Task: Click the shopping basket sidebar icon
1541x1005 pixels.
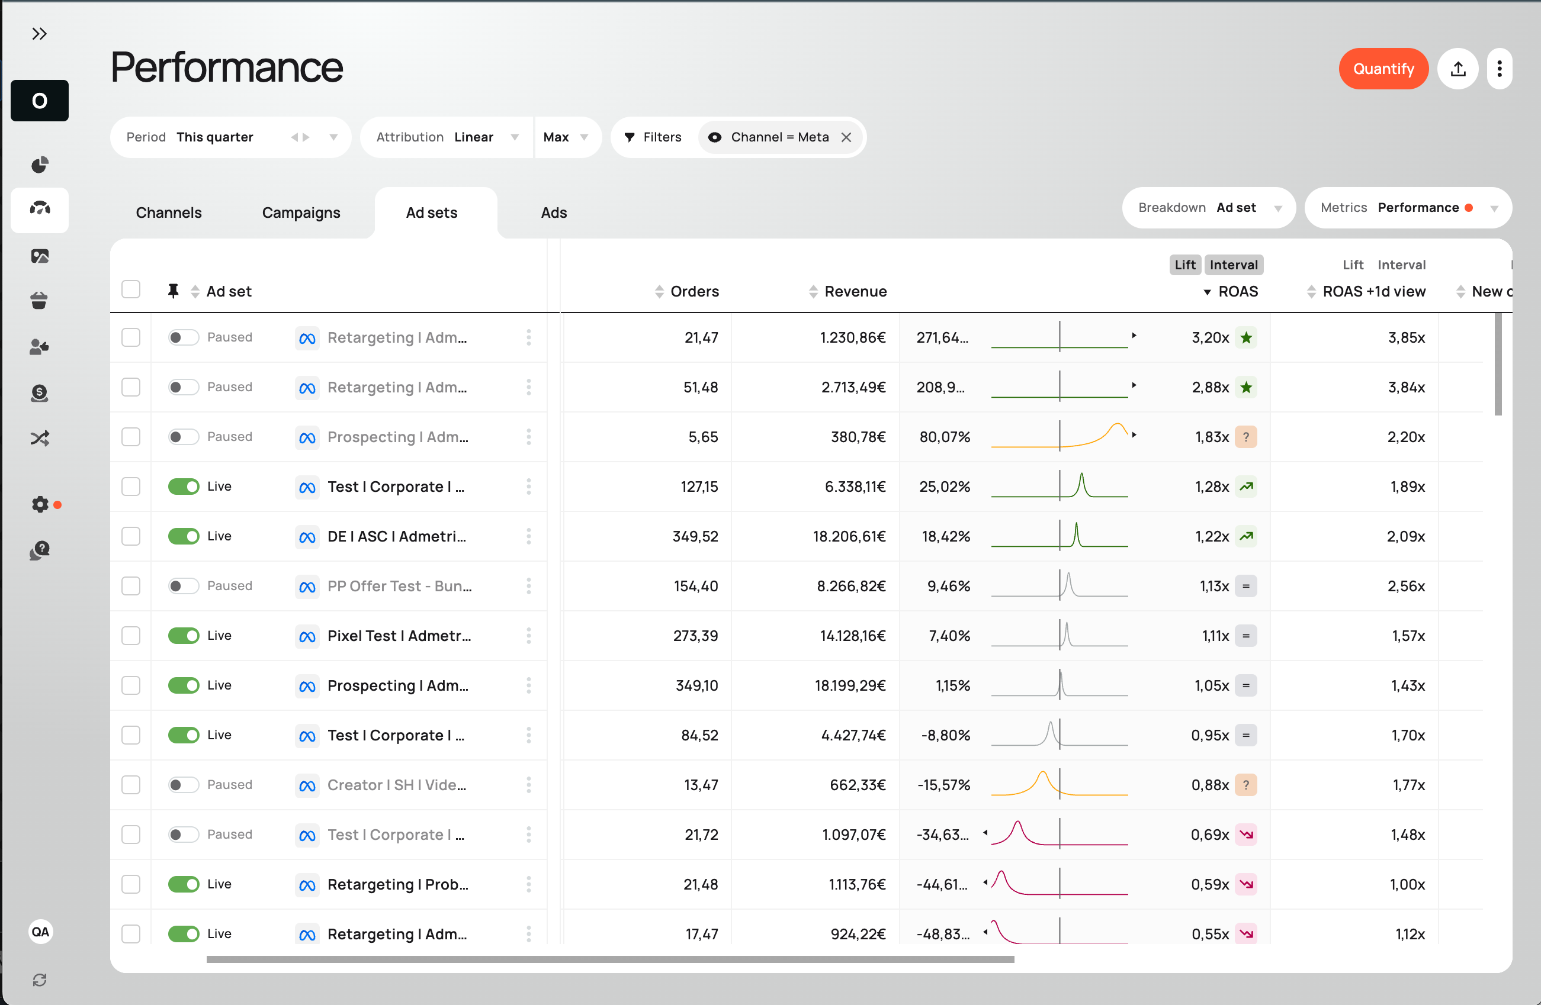Action: click(x=40, y=301)
